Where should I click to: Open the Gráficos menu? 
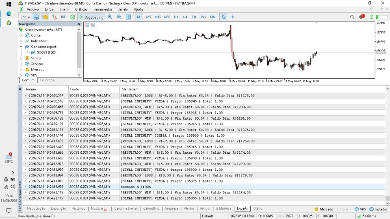coord(81,9)
